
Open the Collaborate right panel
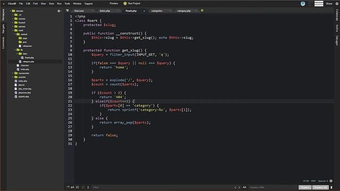(337, 15)
